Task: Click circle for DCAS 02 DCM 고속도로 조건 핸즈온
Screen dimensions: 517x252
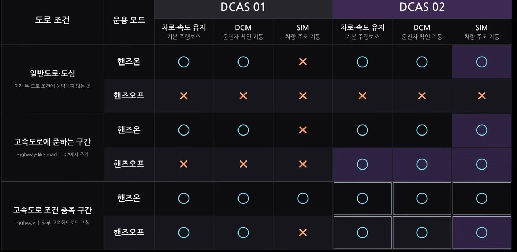Action: [x=422, y=198]
